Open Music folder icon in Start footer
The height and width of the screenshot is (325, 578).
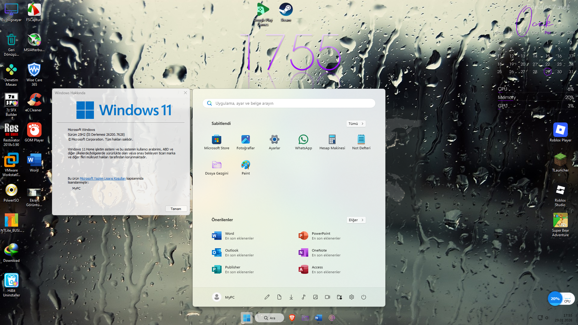coord(303,297)
